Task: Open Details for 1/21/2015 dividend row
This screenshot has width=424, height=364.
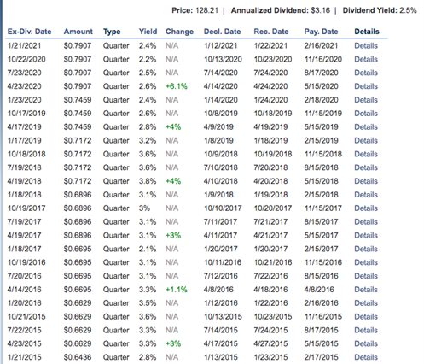Action: [x=366, y=357]
